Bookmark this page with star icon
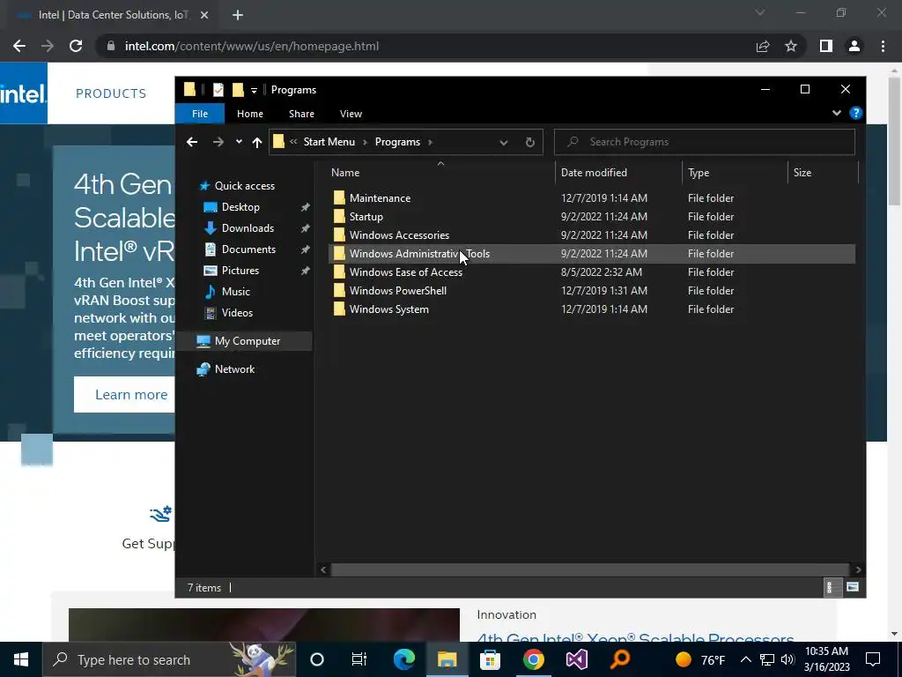The height and width of the screenshot is (677, 902). click(x=791, y=46)
